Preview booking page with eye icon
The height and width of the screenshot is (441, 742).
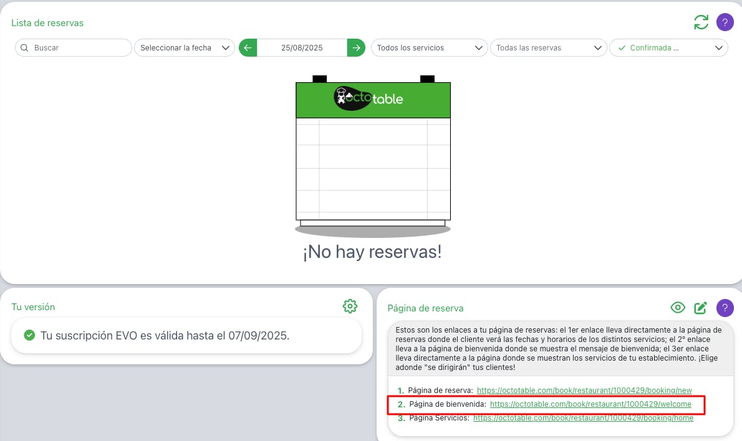pyautogui.click(x=678, y=308)
